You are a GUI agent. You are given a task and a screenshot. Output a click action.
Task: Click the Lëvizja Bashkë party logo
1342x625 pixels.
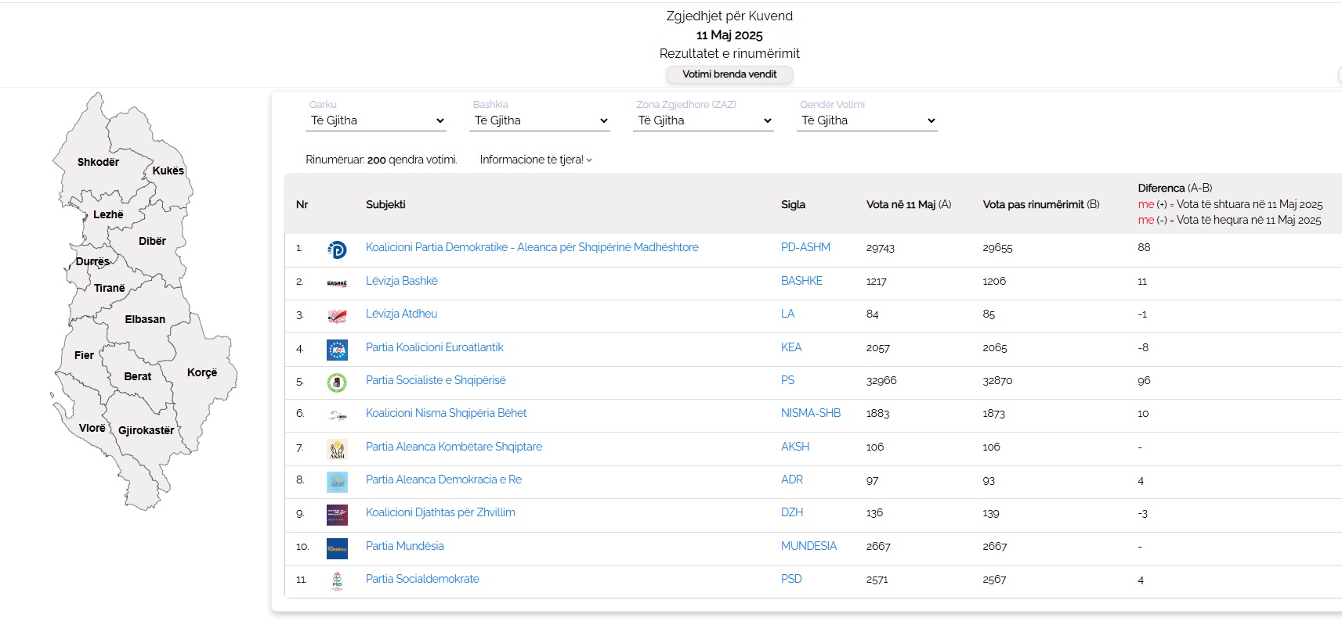click(x=337, y=283)
